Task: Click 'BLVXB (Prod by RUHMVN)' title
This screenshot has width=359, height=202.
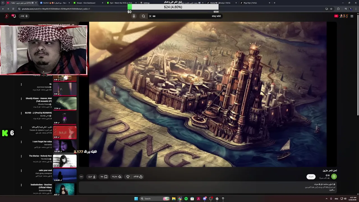Action: point(38,113)
